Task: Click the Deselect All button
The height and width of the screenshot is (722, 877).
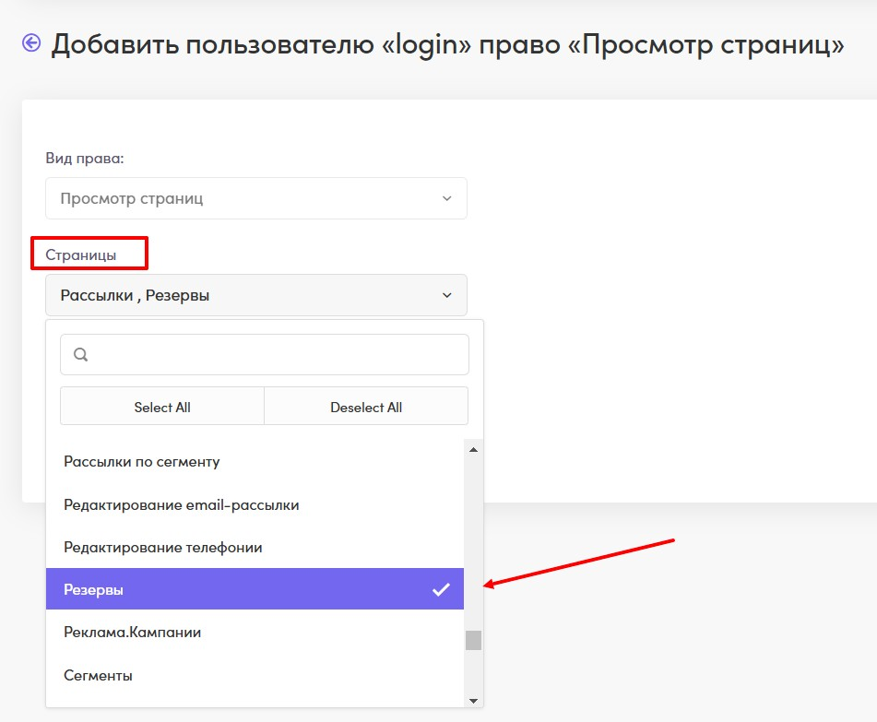Action: click(366, 407)
